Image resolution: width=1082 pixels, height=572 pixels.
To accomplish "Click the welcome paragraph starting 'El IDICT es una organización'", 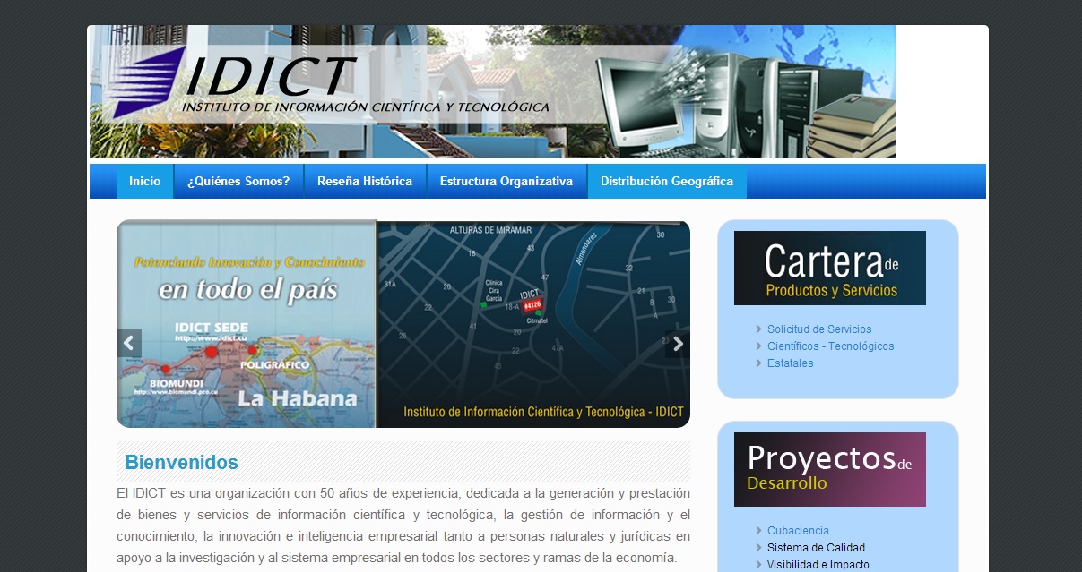I will (403, 525).
